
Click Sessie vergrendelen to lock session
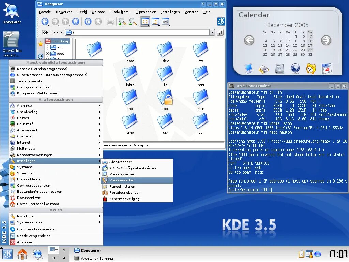pyautogui.click(x=56, y=236)
